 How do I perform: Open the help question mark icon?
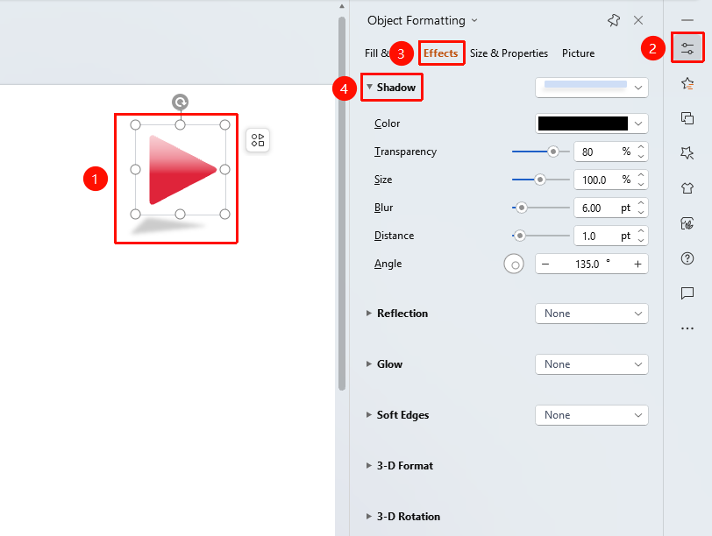[687, 258]
